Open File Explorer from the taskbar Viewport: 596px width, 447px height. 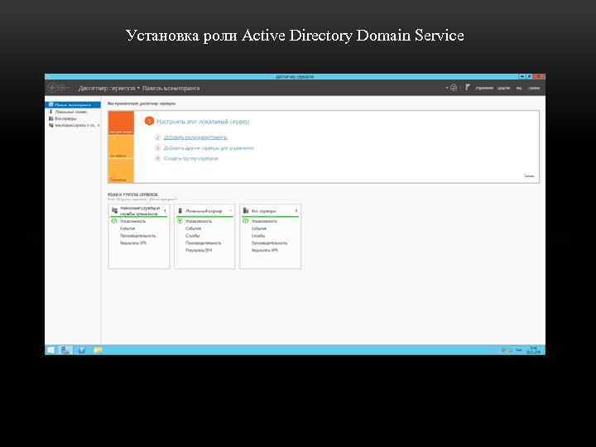pyautogui.click(x=98, y=350)
